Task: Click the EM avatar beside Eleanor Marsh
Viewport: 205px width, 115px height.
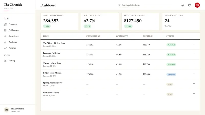Action: tap(6, 110)
